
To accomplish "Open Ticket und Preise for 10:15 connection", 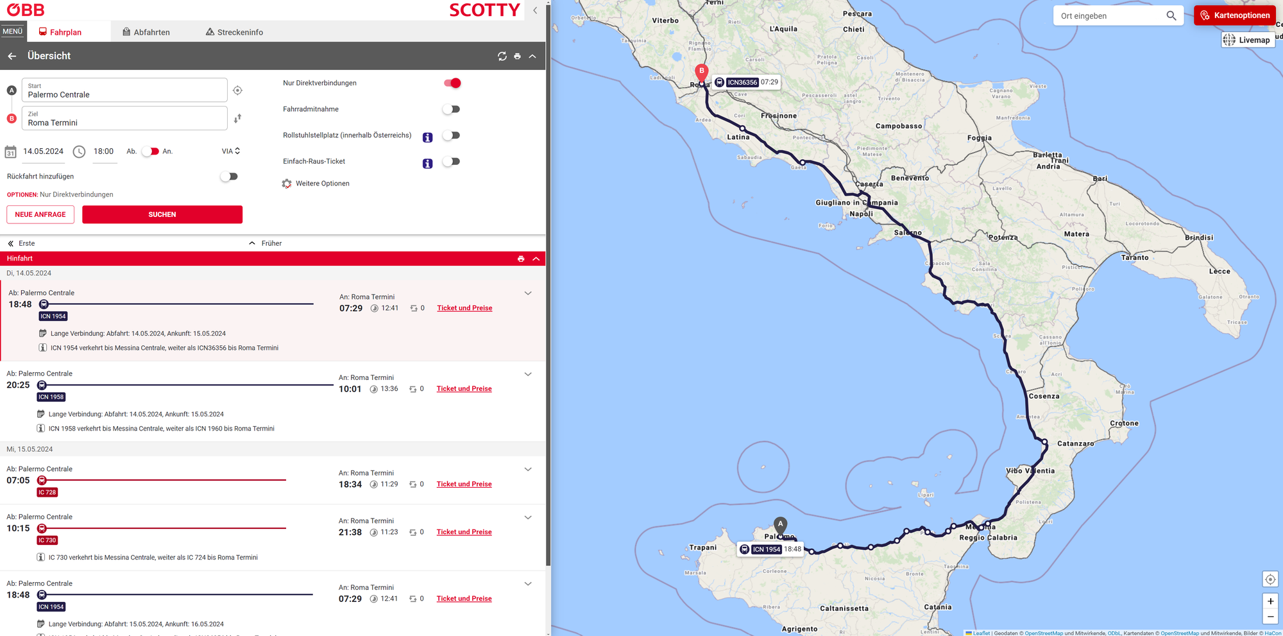I will pyautogui.click(x=464, y=532).
